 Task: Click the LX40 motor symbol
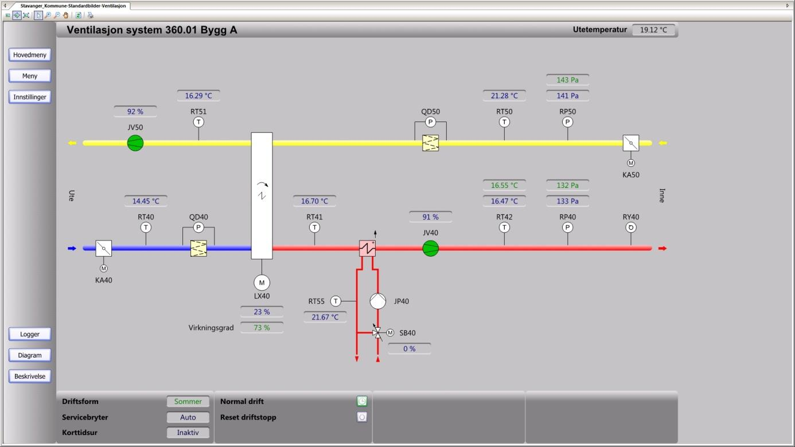262,283
